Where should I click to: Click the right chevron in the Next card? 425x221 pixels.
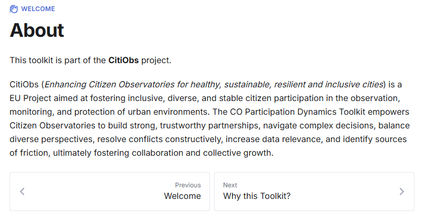pyautogui.click(x=402, y=192)
